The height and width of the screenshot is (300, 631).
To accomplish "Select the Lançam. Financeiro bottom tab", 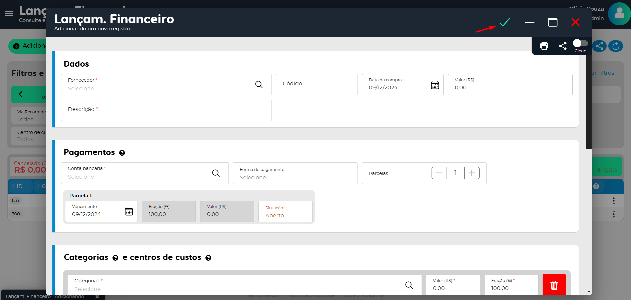I will tap(47, 296).
